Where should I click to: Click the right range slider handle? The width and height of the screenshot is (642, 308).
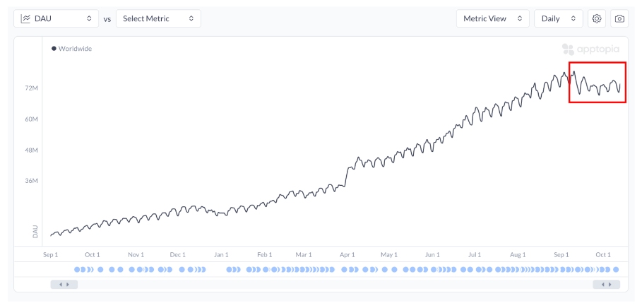(606, 285)
